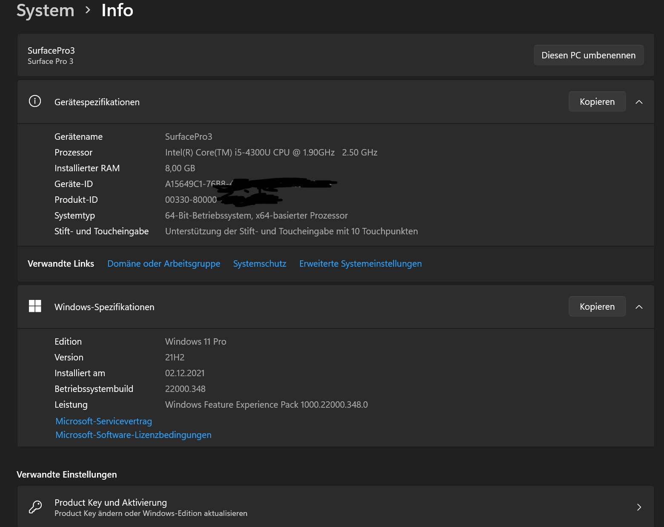Click the Produkt-ID value 00330-80000
Viewport: 664px width, 527px height.
click(191, 200)
